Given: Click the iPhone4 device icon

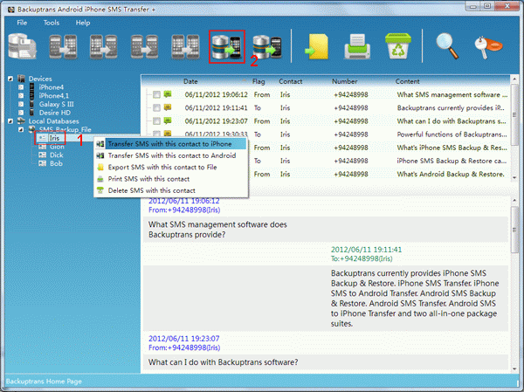Looking at the screenshot, I should [x=31, y=87].
